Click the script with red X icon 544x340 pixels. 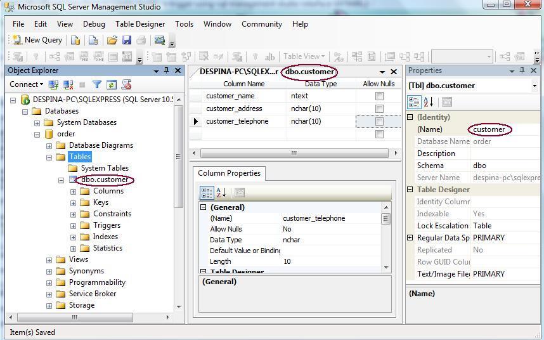(127, 84)
